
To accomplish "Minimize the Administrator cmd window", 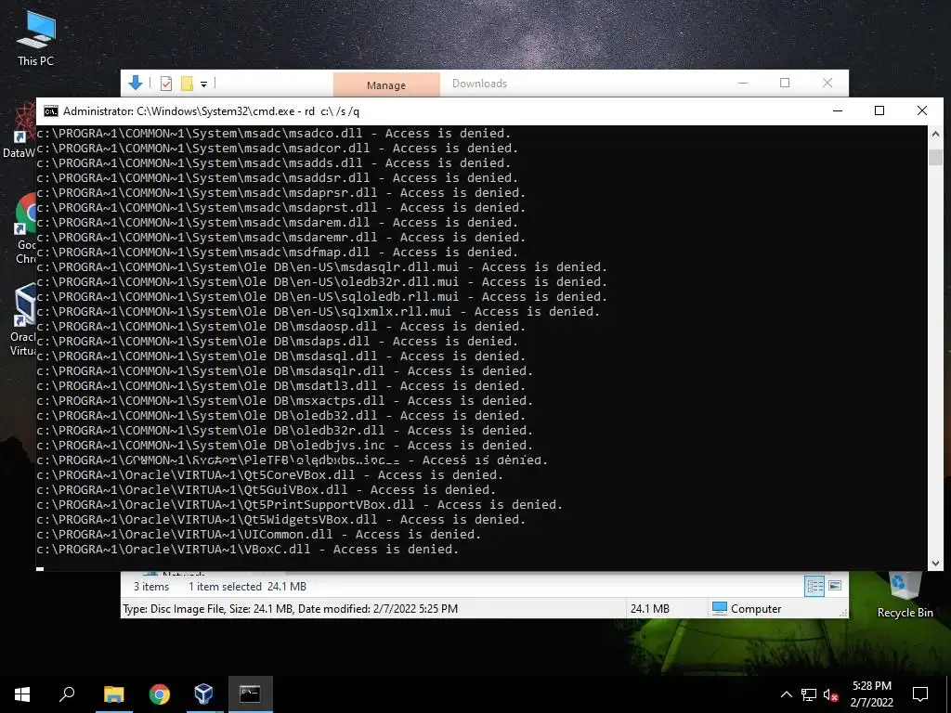I will (x=838, y=110).
